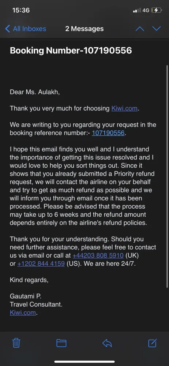Screen dimensions: 169x366
Task: Open the move-to-folder icon
Action: [61, 343]
